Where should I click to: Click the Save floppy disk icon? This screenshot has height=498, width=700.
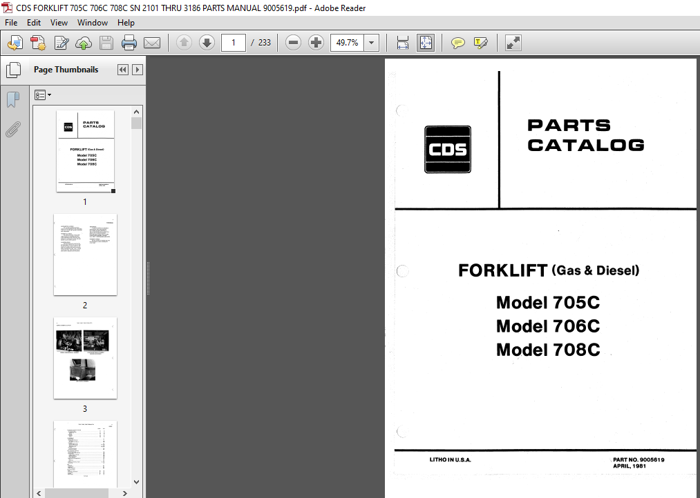[106, 43]
